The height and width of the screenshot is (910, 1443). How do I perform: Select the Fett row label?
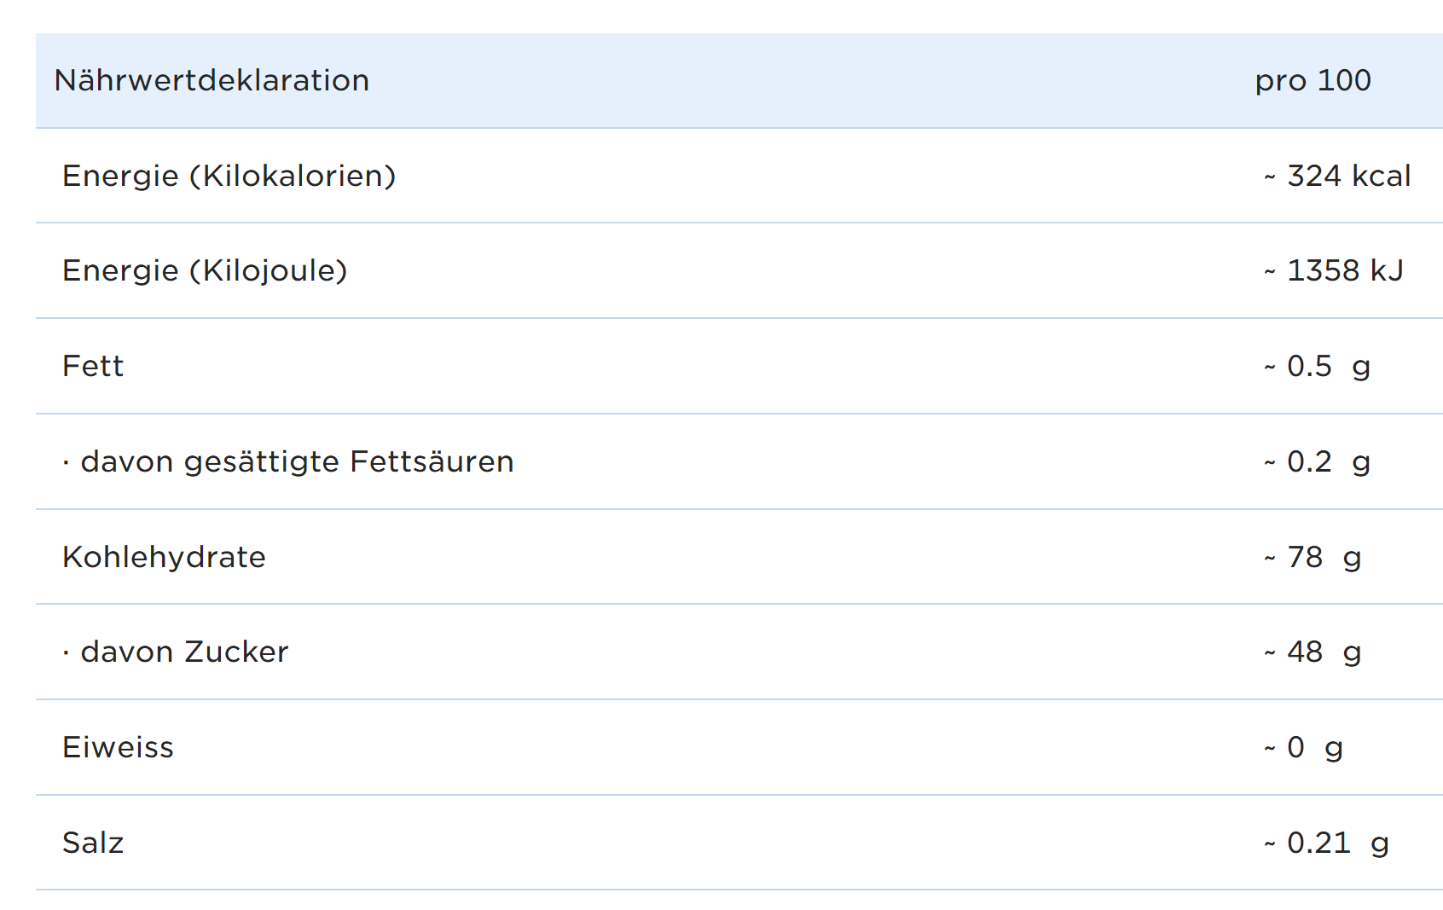coord(93,366)
